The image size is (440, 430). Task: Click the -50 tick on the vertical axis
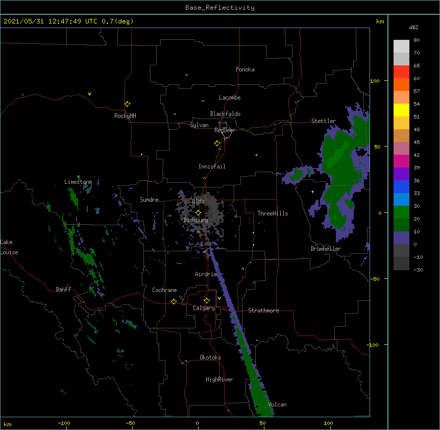(375, 279)
